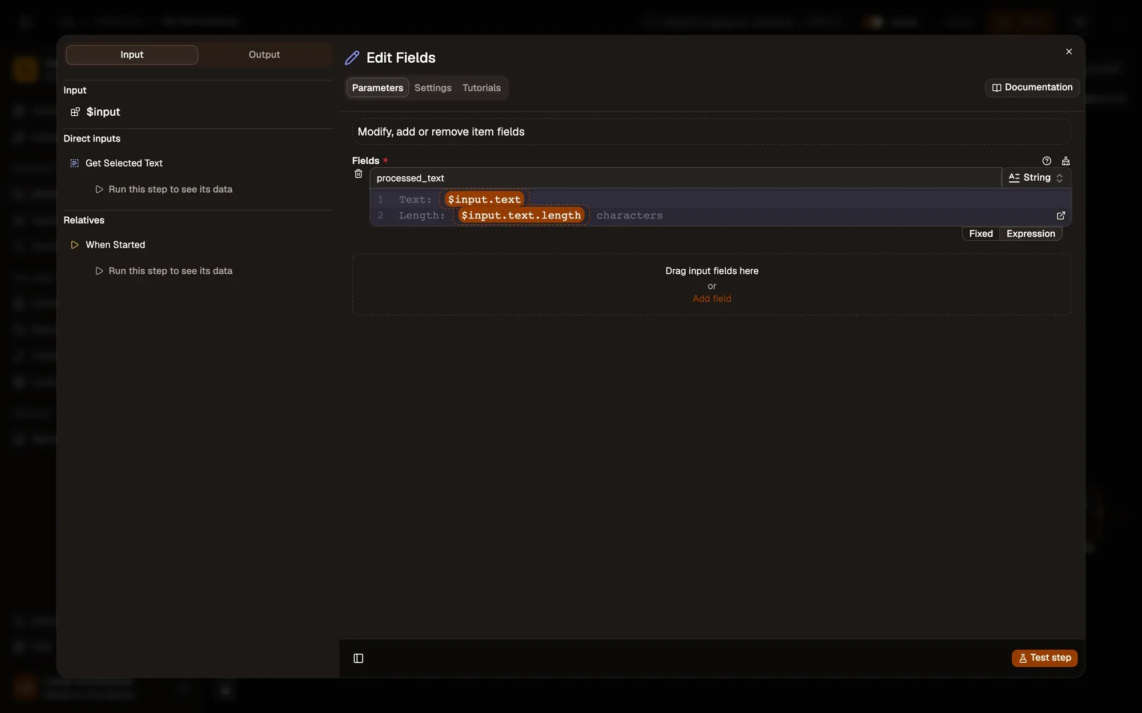
Task: Click the $input schema icon
Action: click(75, 112)
